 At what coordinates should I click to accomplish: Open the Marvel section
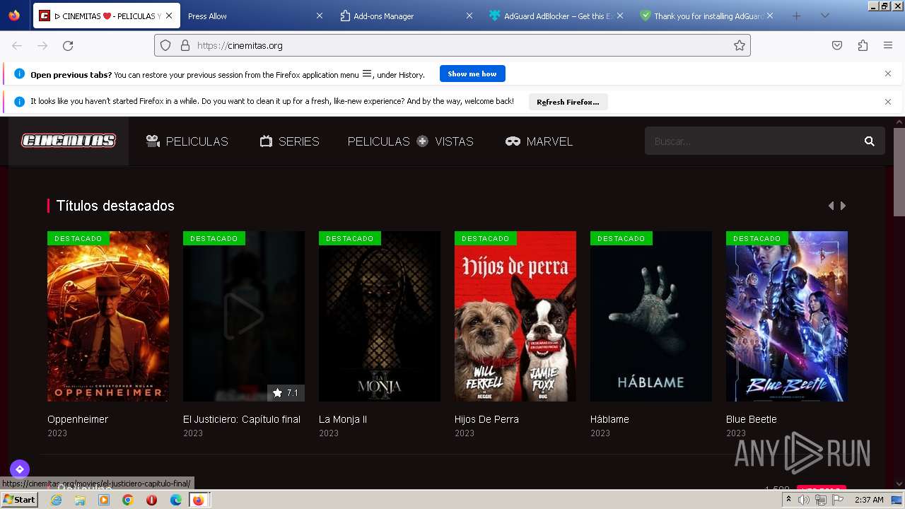click(x=539, y=141)
